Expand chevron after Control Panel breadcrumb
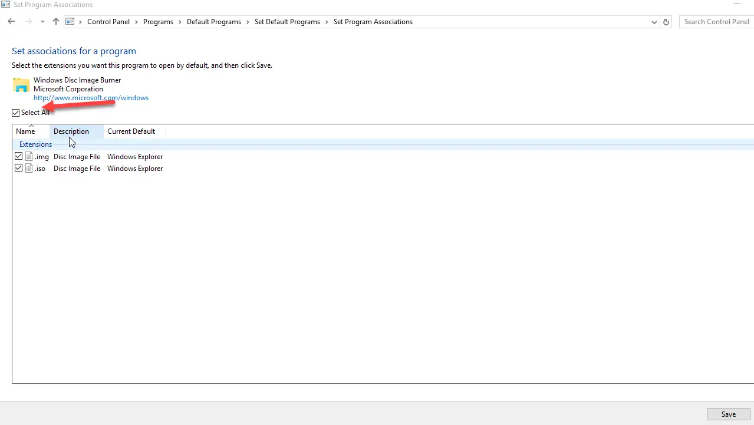The height and width of the screenshot is (425, 754). coord(136,22)
